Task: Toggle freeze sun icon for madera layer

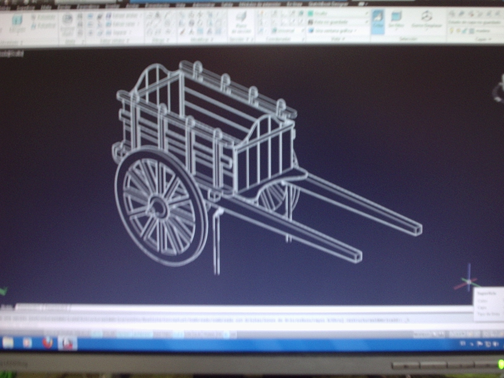Action: 458,31
